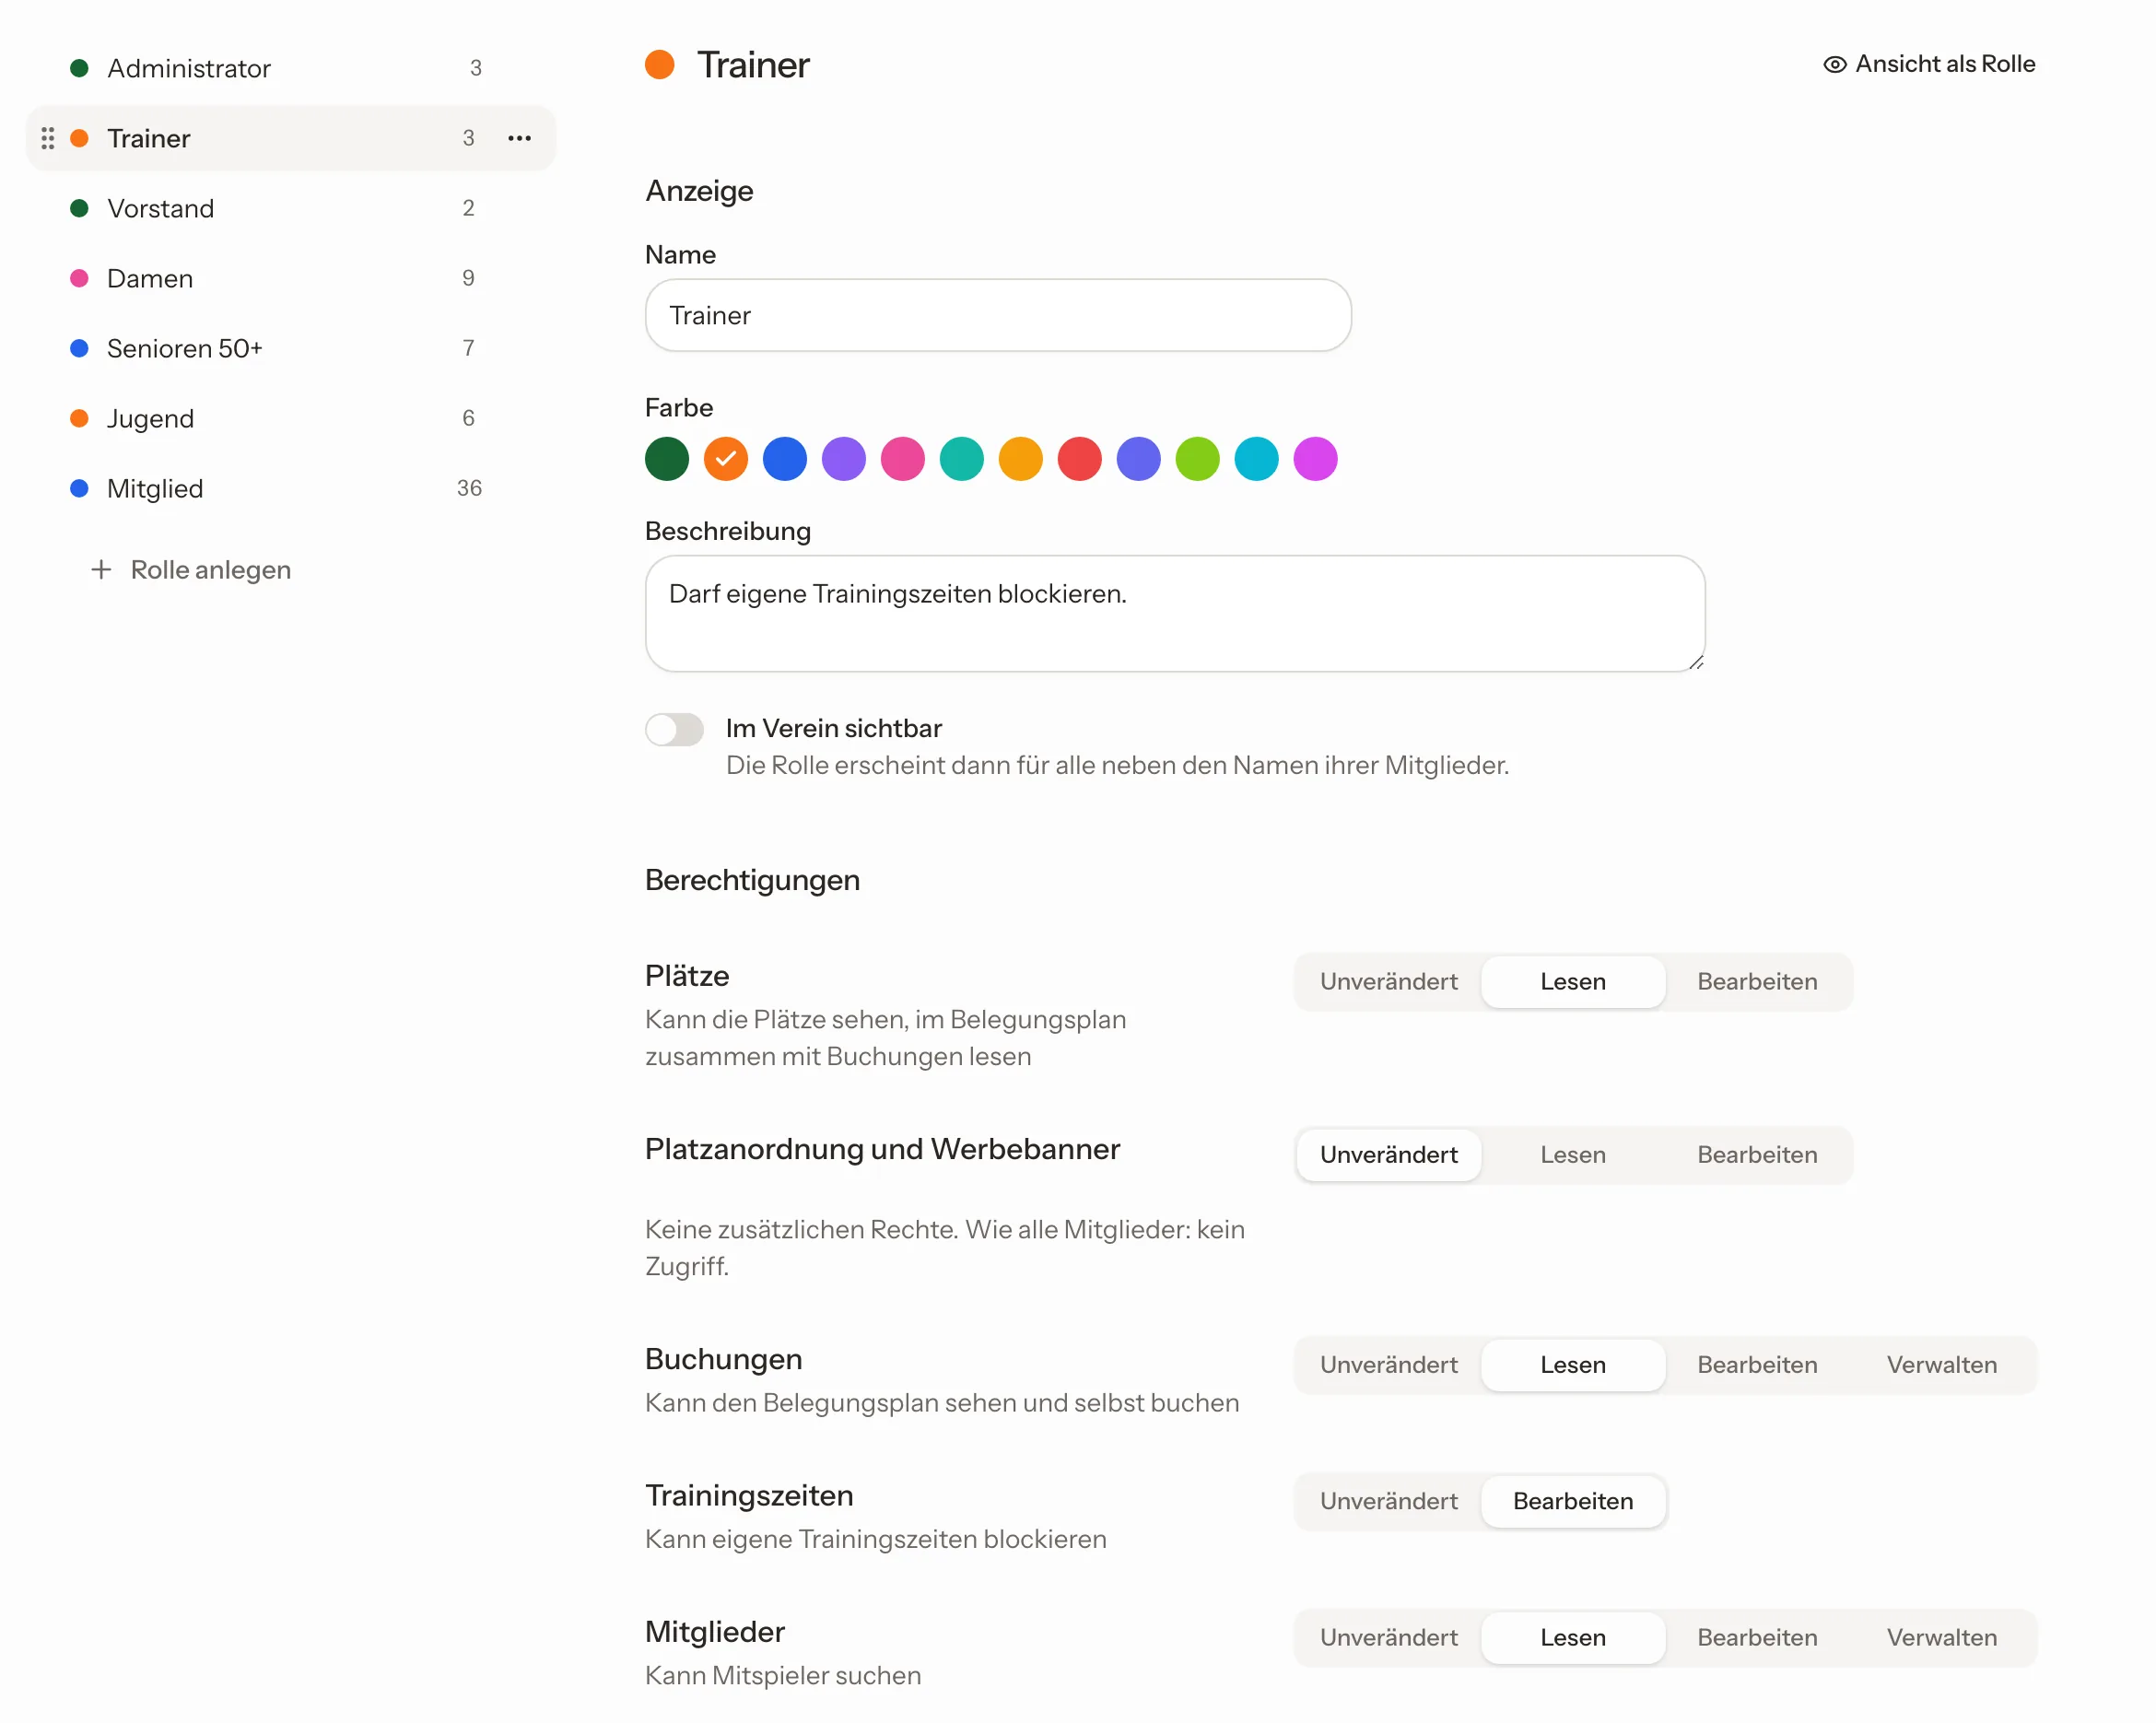Select Lesen for Mitglieder permission
Screen dimensions: 2156x1723
point(1572,1636)
